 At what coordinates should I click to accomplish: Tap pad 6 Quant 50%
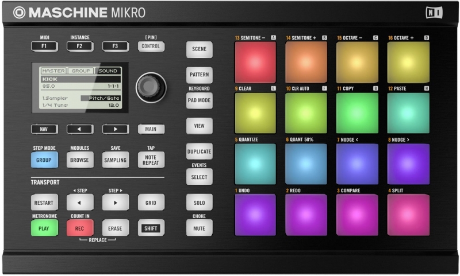point(306,164)
